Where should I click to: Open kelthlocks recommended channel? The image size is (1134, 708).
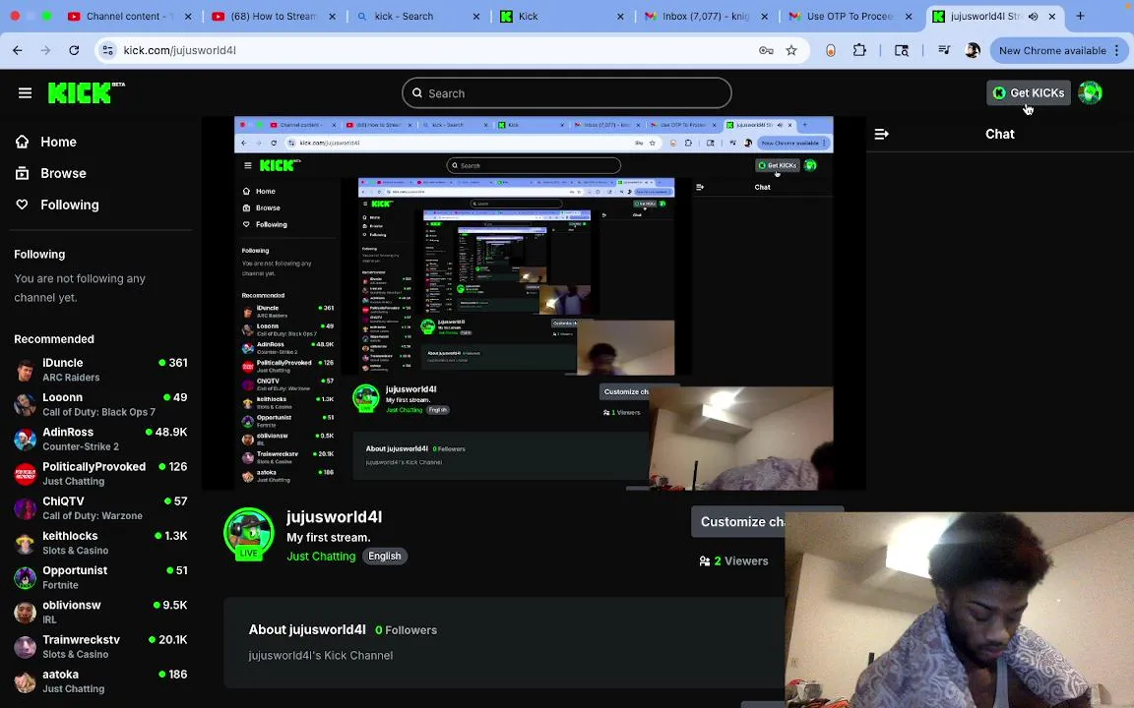[x=100, y=543]
